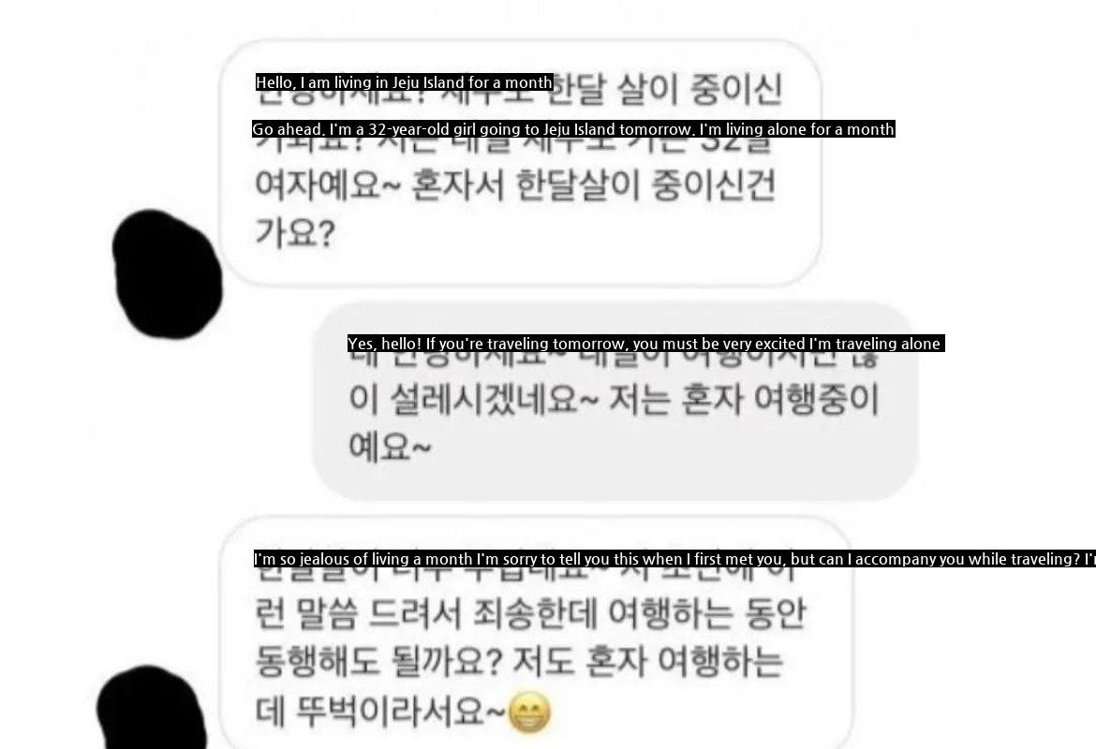The width and height of the screenshot is (1096, 749).
Task: Click the '가요?' line in first message
Action: [295, 233]
